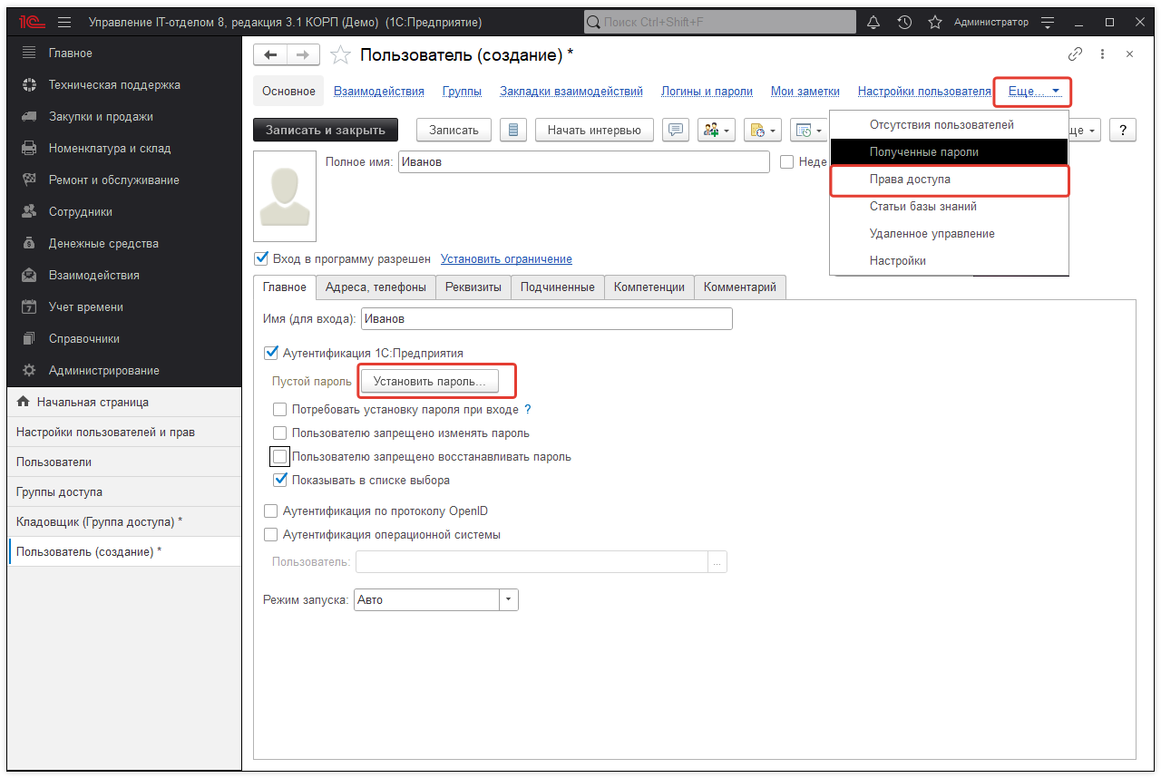The width and height of the screenshot is (1161, 778).
Task: Open the 'Установить ограничение' link
Action: pyautogui.click(x=505, y=258)
